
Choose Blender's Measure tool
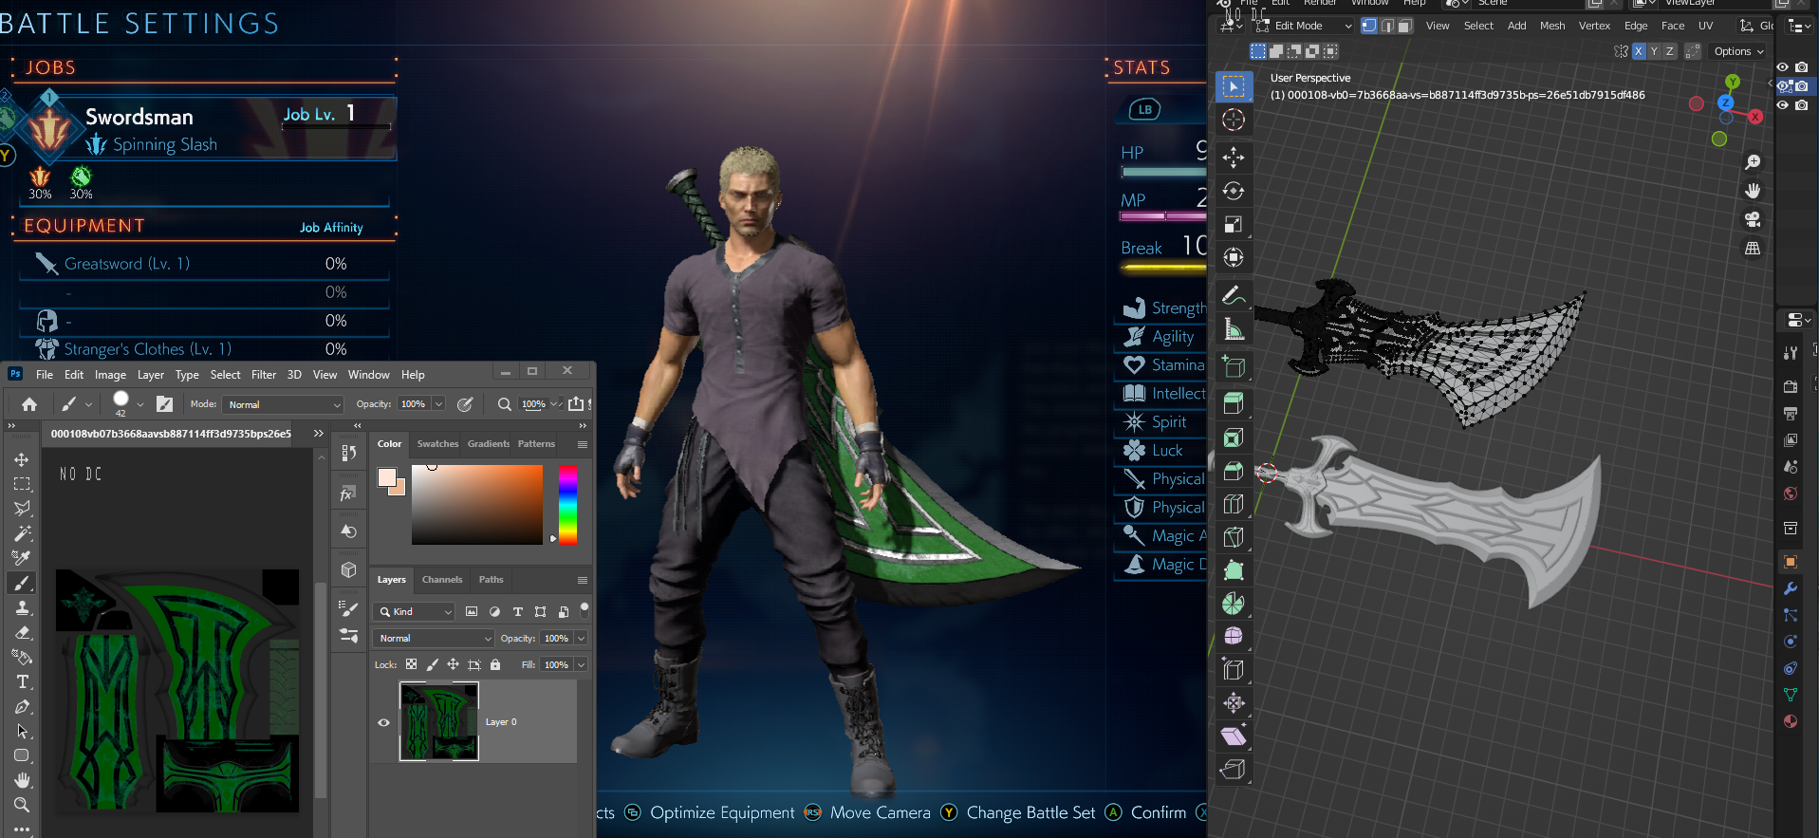[1234, 328]
